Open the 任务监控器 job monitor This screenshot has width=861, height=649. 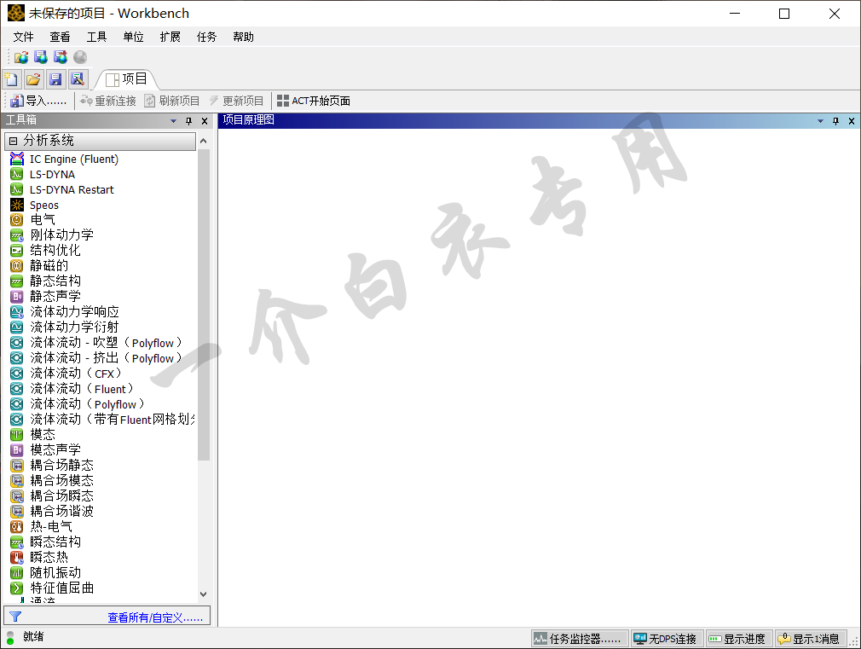click(577, 639)
